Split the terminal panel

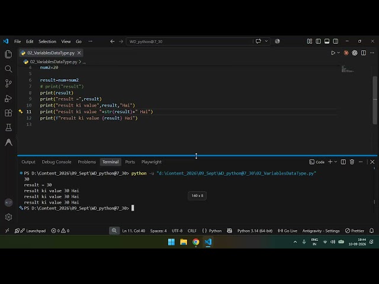343,162
